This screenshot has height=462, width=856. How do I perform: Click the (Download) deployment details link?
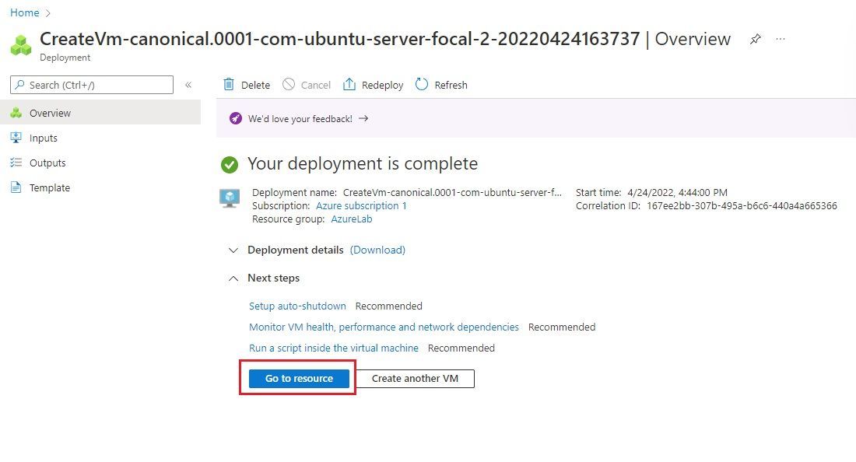(x=377, y=250)
